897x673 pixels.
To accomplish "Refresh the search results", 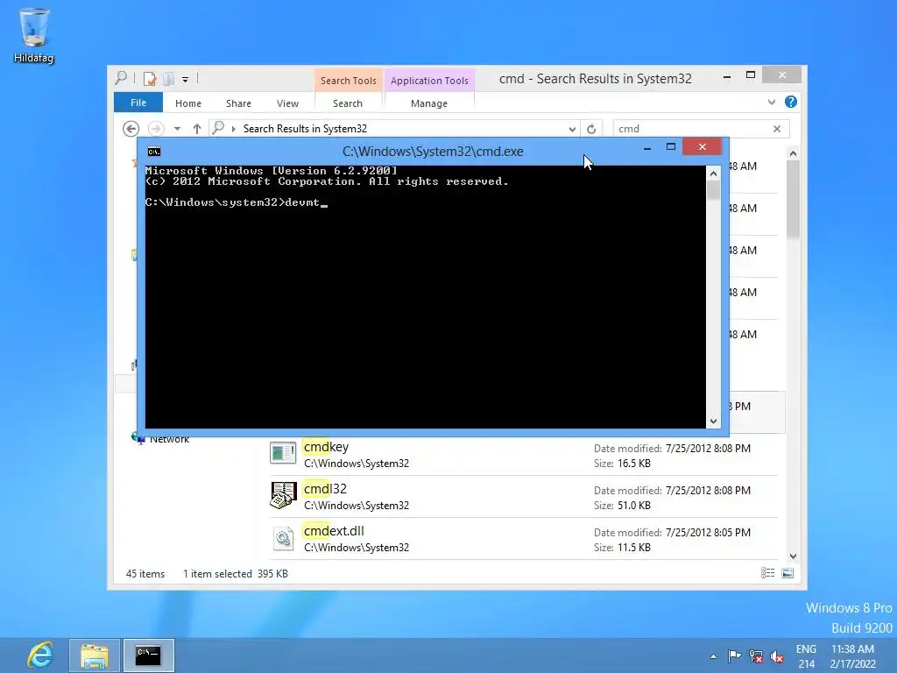I will 591,130.
